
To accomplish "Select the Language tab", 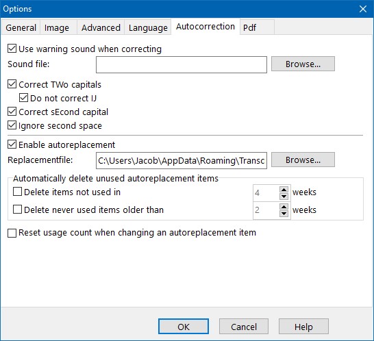I will click(148, 27).
